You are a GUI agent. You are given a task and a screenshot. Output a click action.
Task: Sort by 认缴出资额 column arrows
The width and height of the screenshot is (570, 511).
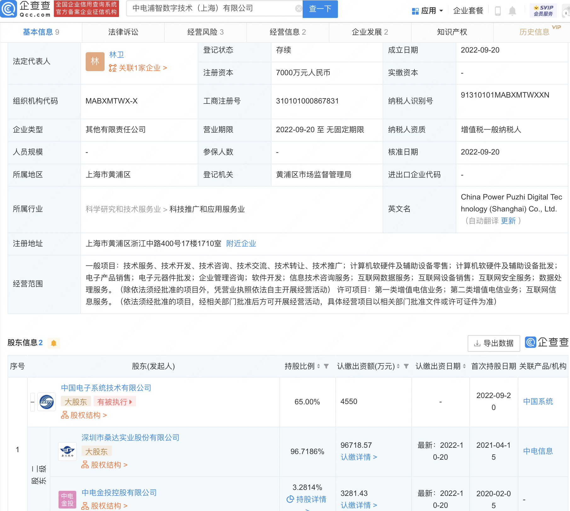(398, 366)
